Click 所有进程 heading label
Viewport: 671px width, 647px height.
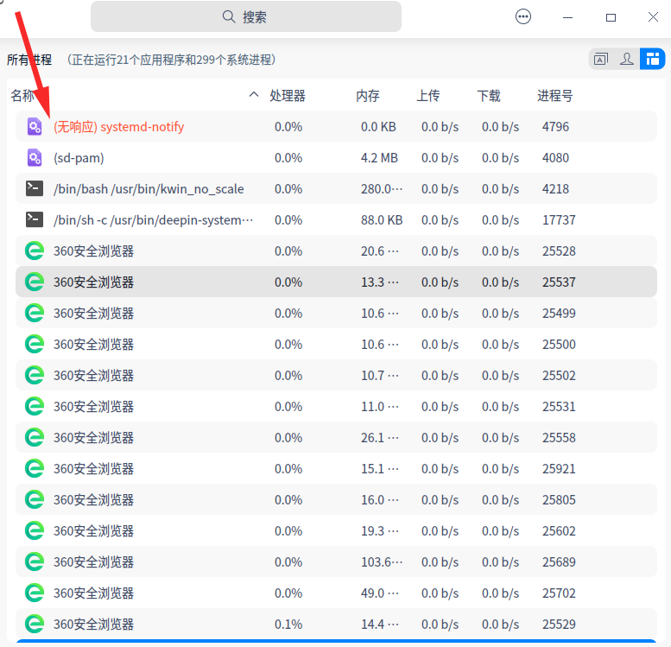click(29, 60)
